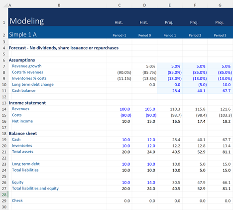Select the 17.4 net income cell
This screenshot has height=210, width=233.
coord(195,121)
